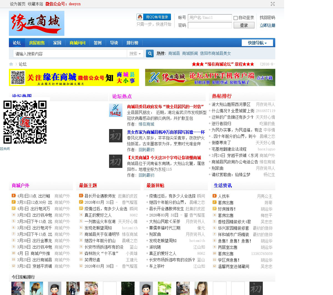Image resolution: width=333 pixels, height=295 pixels.
Task: Click the 立即注册 link
Action: pyautogui.click(x=267, y=25)
